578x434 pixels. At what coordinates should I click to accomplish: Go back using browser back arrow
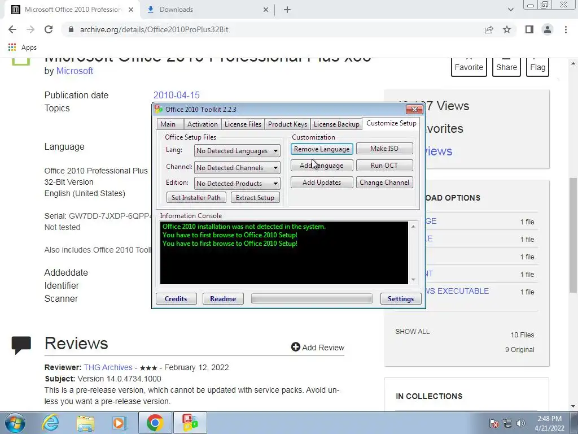click(x=12, y=29)
